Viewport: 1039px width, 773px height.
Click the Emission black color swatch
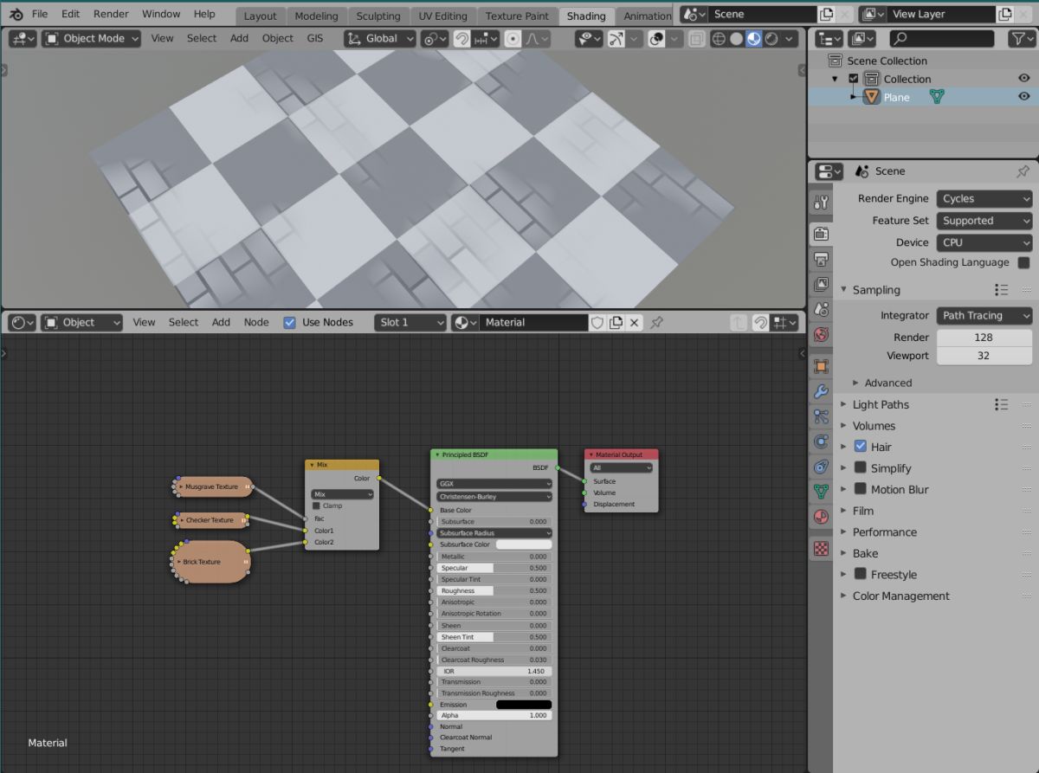point(524,705)
